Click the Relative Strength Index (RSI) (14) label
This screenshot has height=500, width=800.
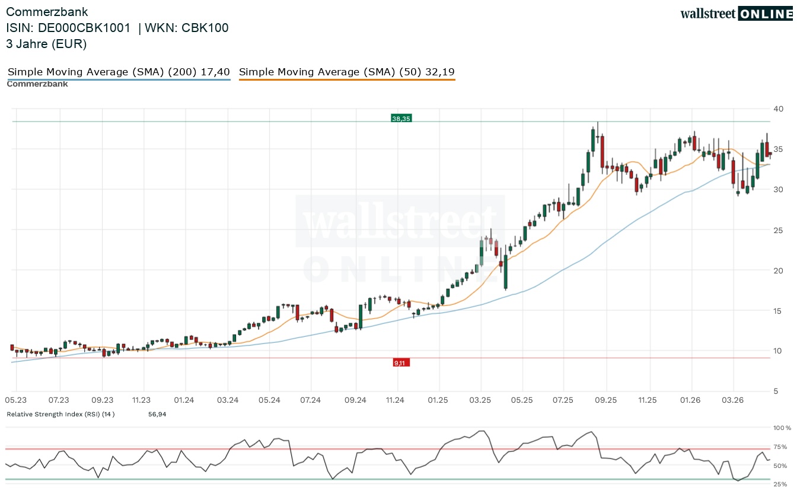click(60, 414)
